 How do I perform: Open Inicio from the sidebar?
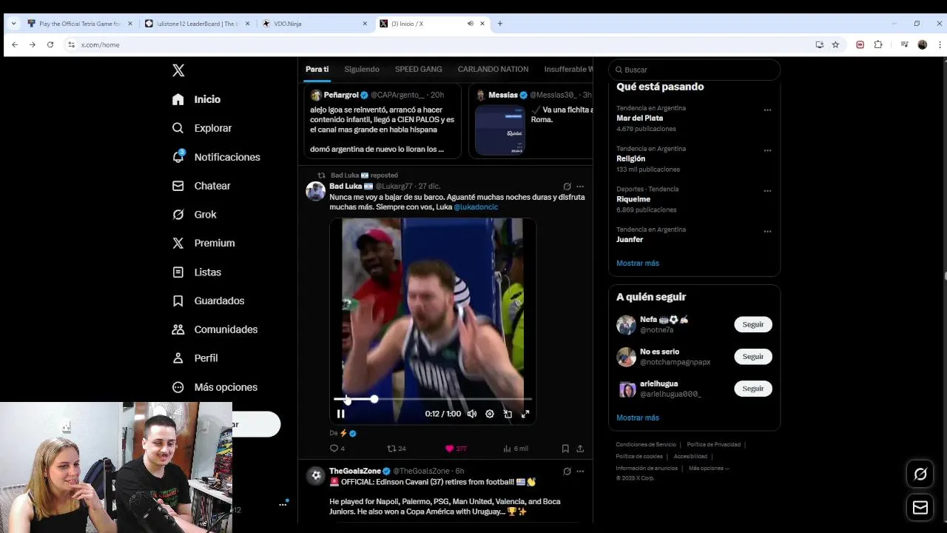coord(196,99)
